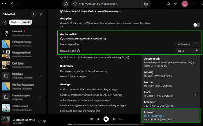Click Sehen, was deine Freund*innen hören
The width and height of the screenshot is (203, 126).
(80, 111)
